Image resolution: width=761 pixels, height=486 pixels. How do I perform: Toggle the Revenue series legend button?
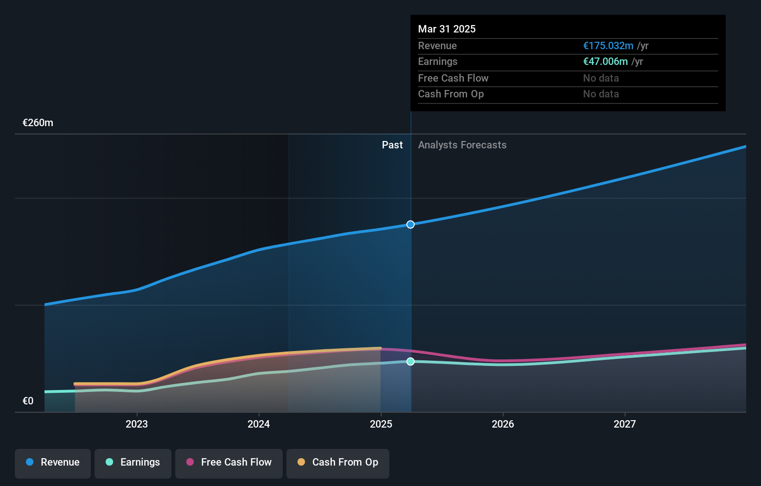53,463
